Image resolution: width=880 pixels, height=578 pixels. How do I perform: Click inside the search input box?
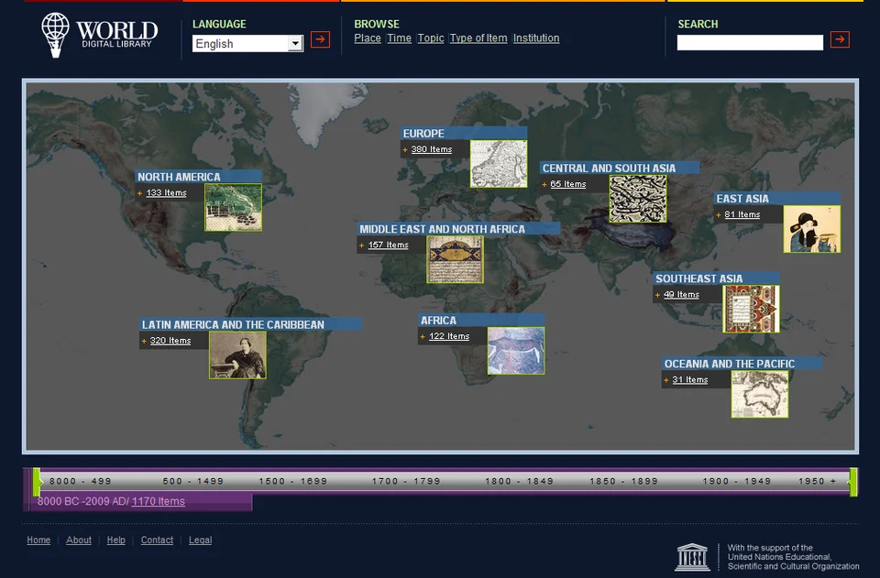[749, 41]
